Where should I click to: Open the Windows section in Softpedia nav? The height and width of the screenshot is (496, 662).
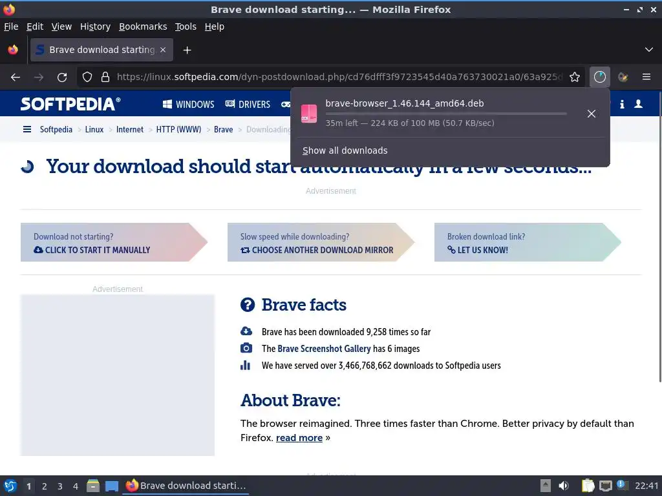click(x=188, y=104)
